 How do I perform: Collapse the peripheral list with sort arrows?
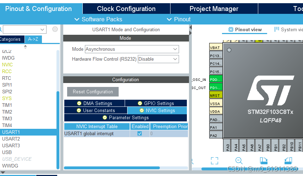pyautogui.click(x=25, y=47)
